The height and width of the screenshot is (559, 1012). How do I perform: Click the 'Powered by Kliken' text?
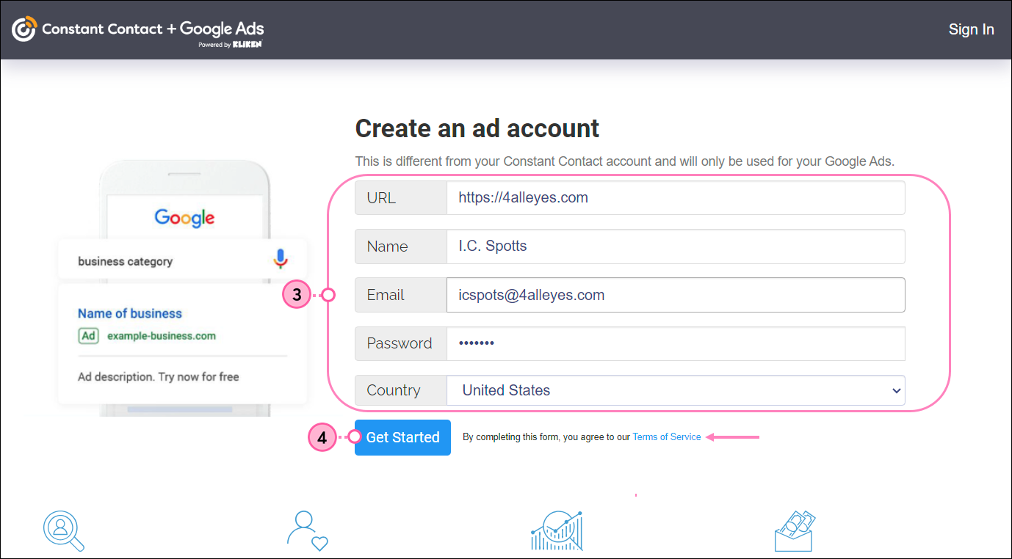[x=230, y=45]
